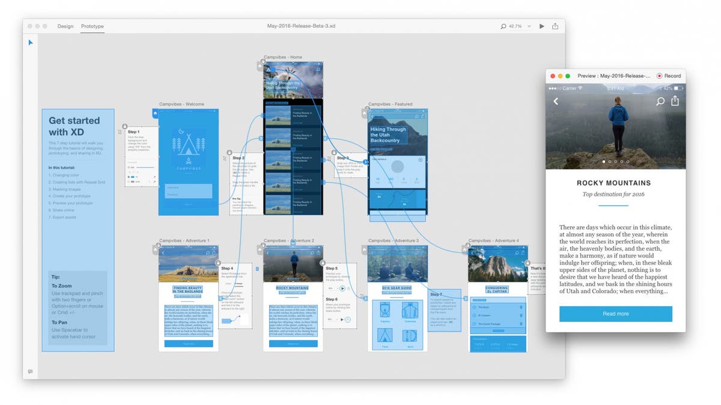Click the share icon inside the Preview window
This screenshot has height=405, width=721.
pos(675,101)
